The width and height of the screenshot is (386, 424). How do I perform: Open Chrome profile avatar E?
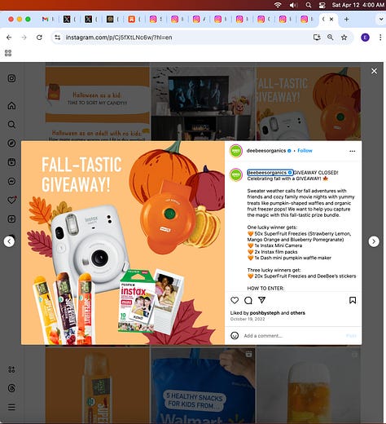pyautogui.click(x=365, y=38)
